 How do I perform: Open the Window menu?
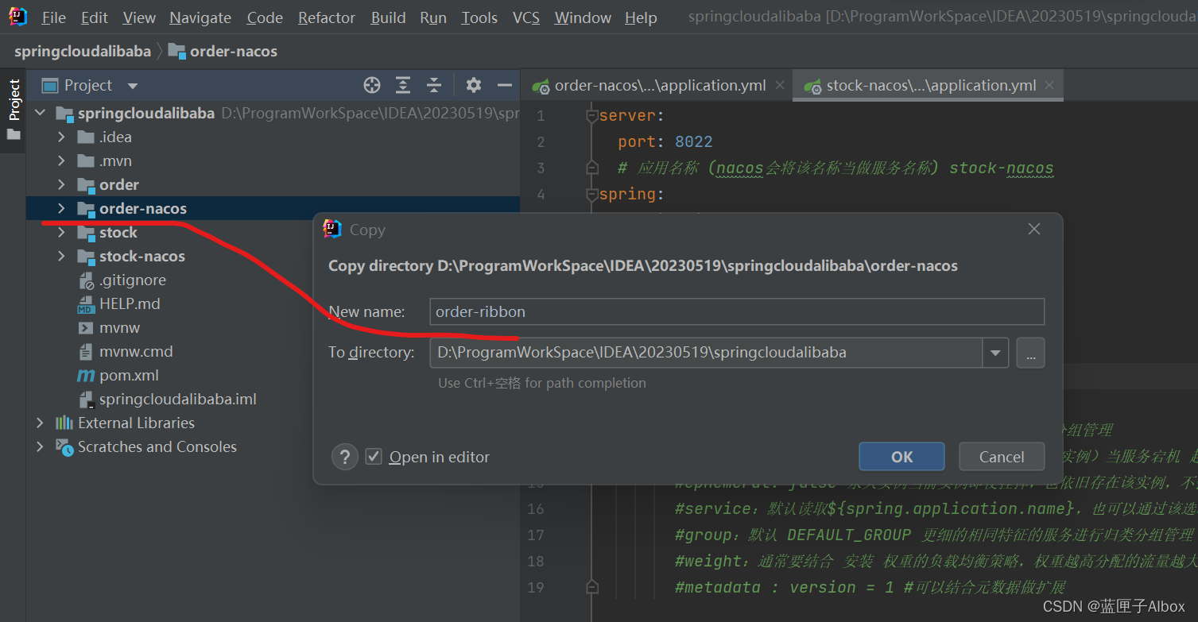pyautogui.click(x=583, y=17)
